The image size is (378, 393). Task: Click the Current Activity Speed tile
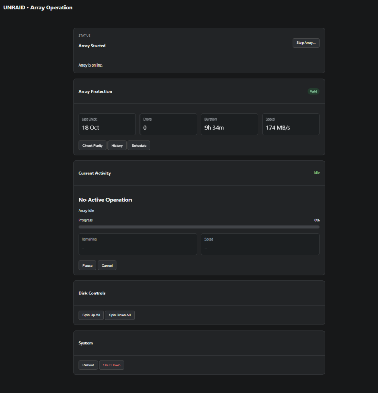pyautogui.click(x=260, y=244)
